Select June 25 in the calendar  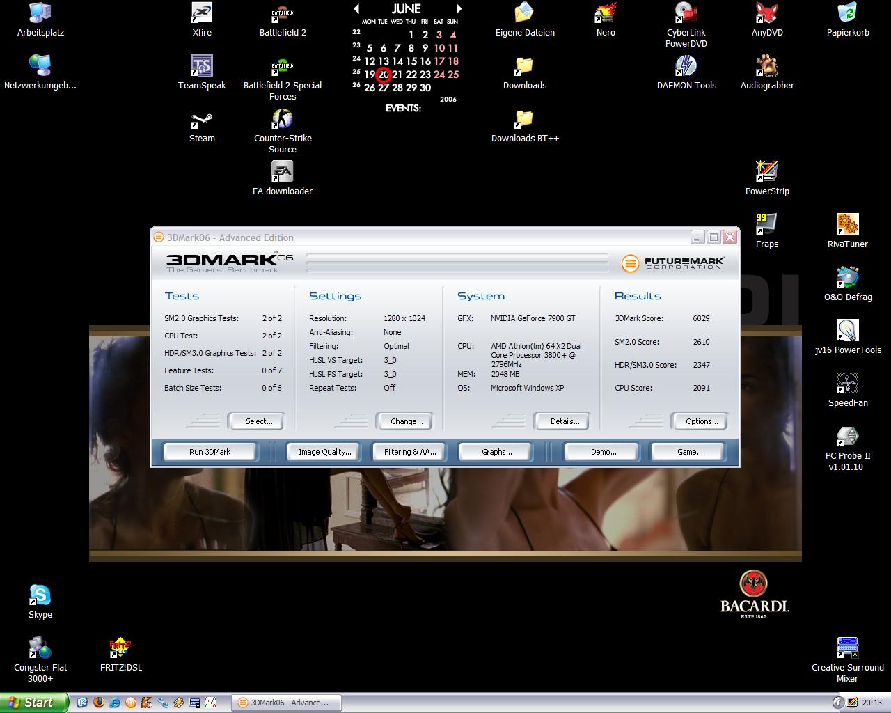[x=453, y=75]
